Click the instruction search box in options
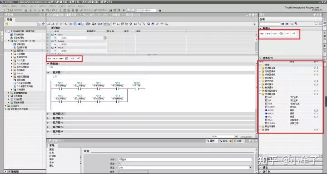 click(x=269, y=24)
